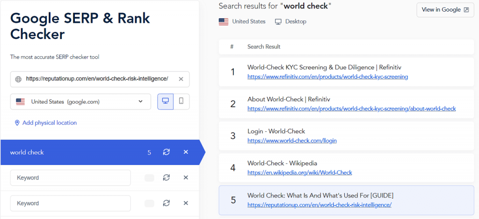Remove the 'world check' keyword row
The height and width of the screenshot is (219, 479).
tap(186, 152)
